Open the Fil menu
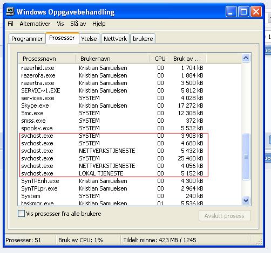The width and height of the screenshot is (271, 253). pyautogui.click(x=10, y=24)
